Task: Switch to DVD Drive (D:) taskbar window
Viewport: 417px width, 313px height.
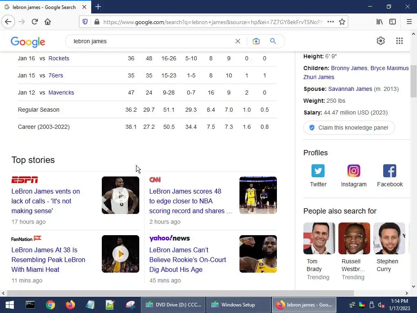Action: [173, 305]
